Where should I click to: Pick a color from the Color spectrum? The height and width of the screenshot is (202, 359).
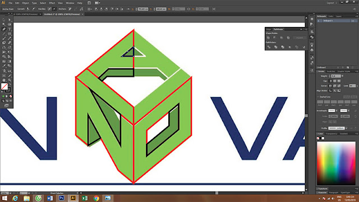coord(336,163)
